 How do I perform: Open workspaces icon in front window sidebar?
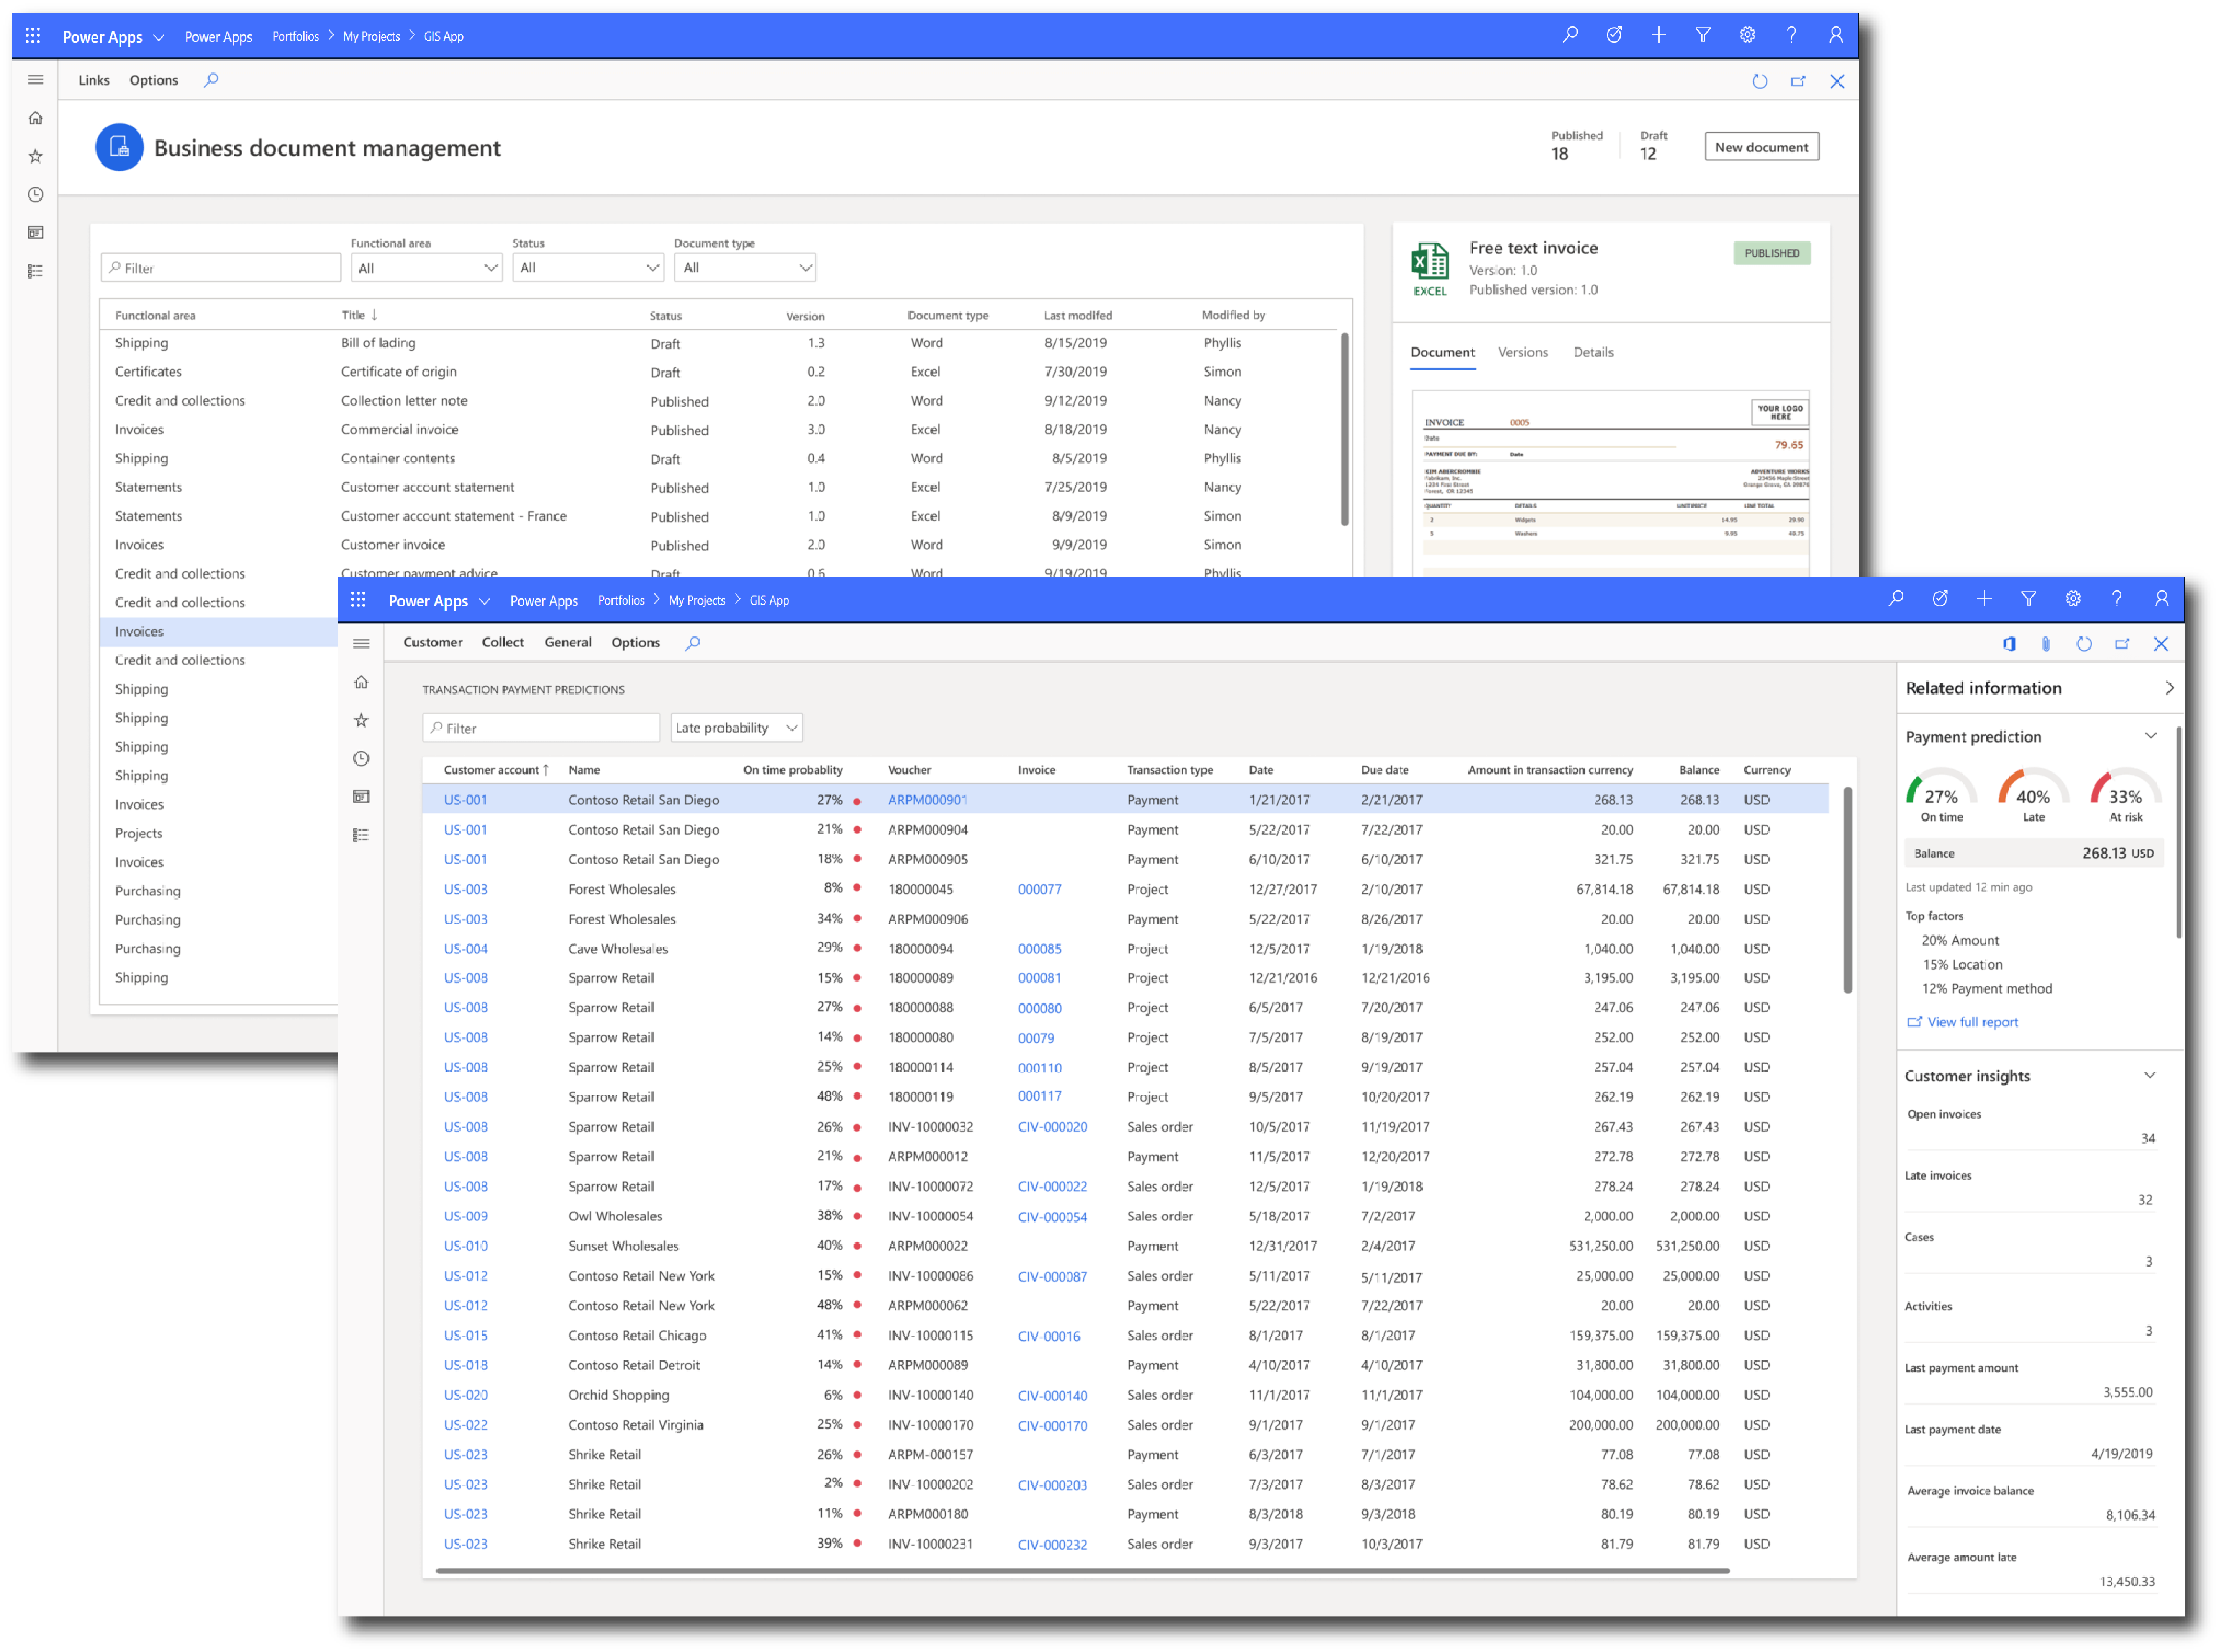tap(361, 797)
